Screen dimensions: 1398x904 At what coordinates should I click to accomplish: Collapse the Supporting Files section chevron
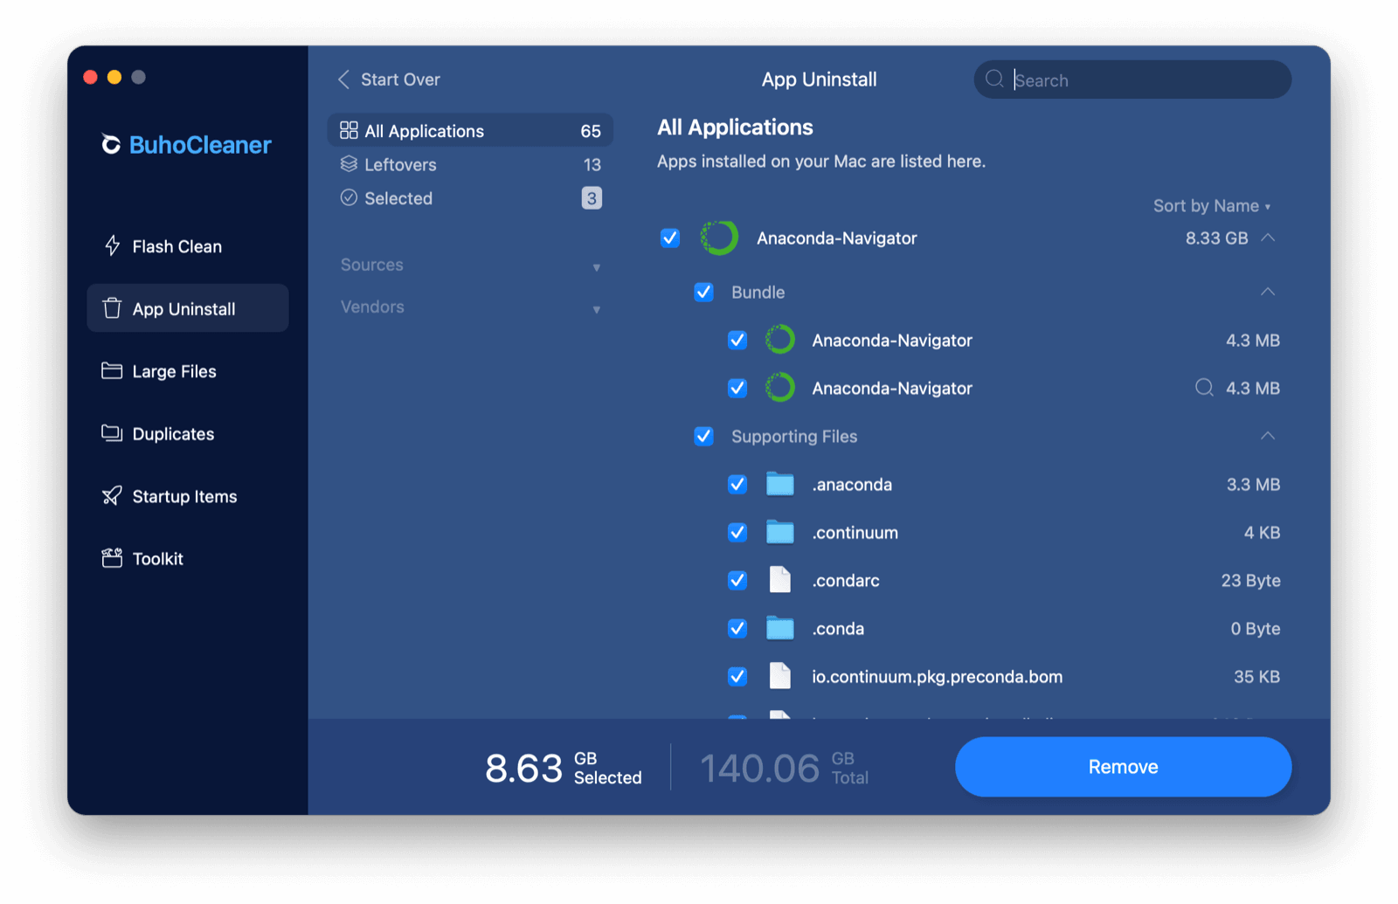coord(1268,436)
